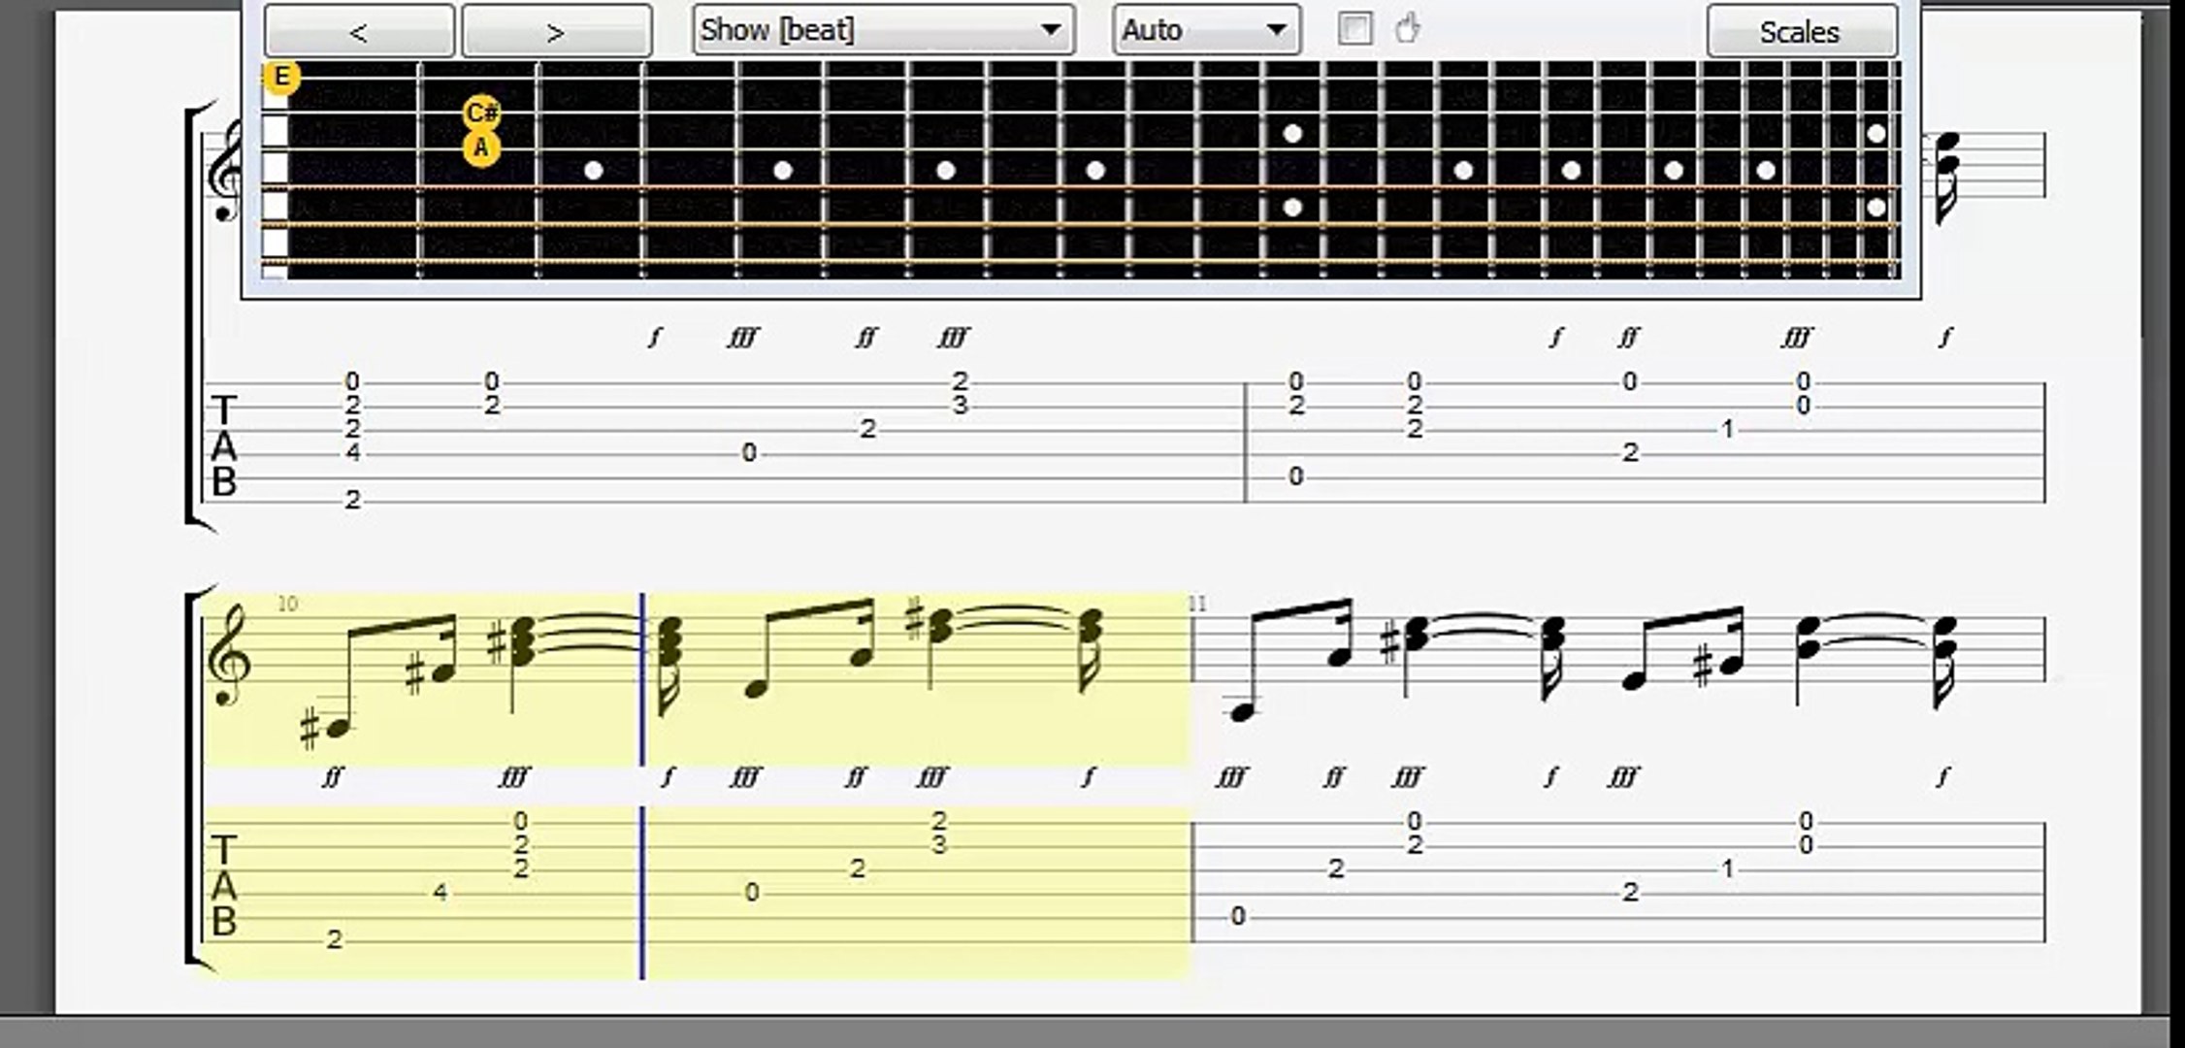Click the hand-change finger icon
This screenshot has height=1048, width=2185.
click(x=1408, y=29)
